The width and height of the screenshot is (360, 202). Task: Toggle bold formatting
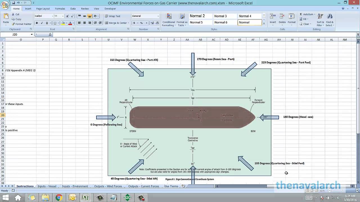(x=37, y=23)
